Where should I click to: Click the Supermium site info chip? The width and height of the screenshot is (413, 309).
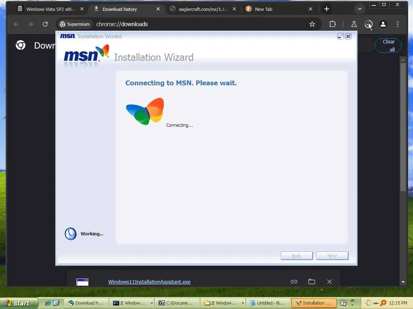click(75, 24)
